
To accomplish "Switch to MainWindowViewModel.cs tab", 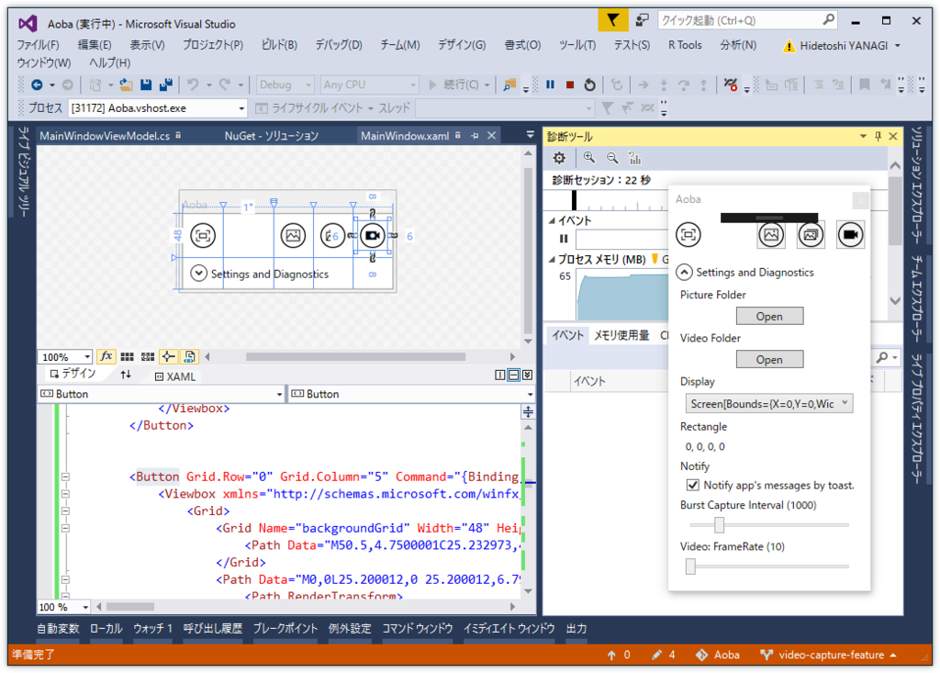I will (105, 136).
